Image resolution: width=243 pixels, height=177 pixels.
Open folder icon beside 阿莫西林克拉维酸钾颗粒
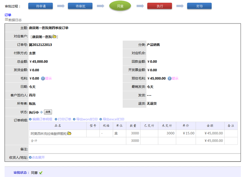[69, 133]
